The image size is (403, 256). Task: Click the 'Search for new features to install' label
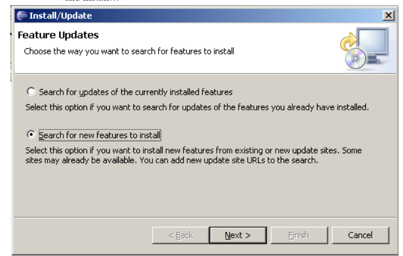coord(100,135)
